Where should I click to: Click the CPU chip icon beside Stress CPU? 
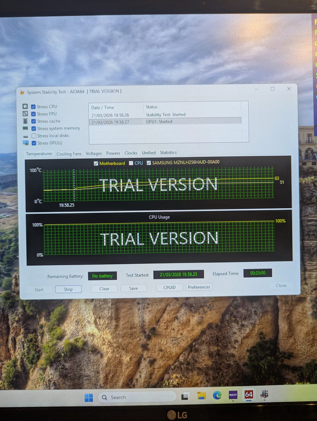(x=25, y=106)
